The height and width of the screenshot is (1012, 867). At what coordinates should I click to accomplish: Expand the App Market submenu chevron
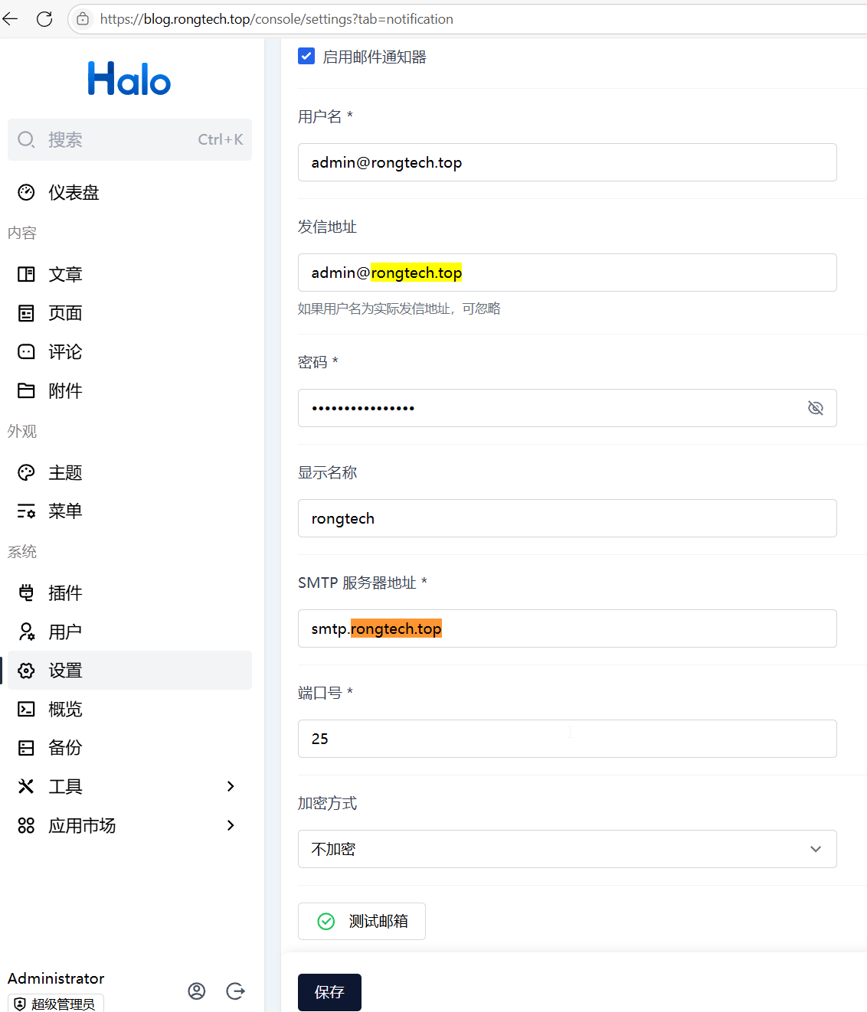coord(231,825)
